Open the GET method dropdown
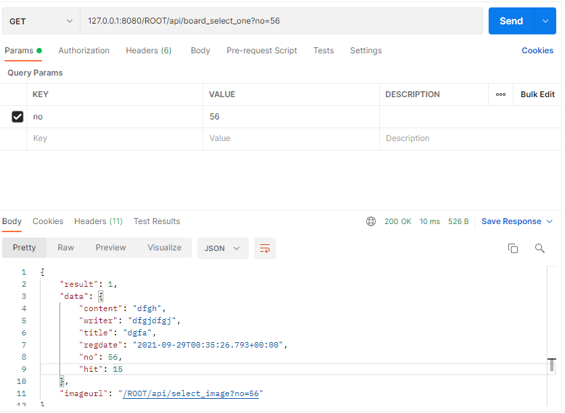 41,21
